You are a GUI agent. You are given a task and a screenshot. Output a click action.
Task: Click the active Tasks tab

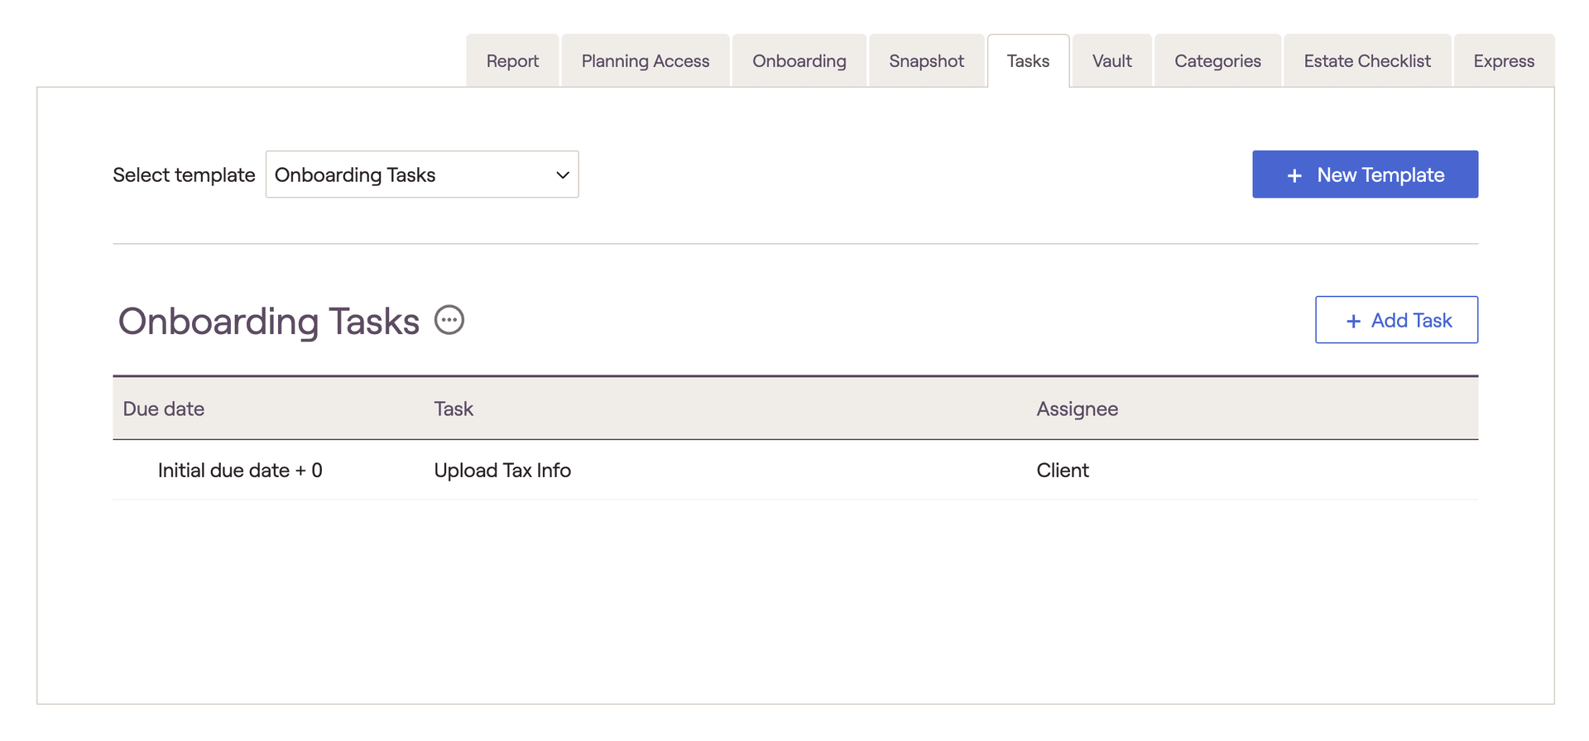pos(1028,61)
